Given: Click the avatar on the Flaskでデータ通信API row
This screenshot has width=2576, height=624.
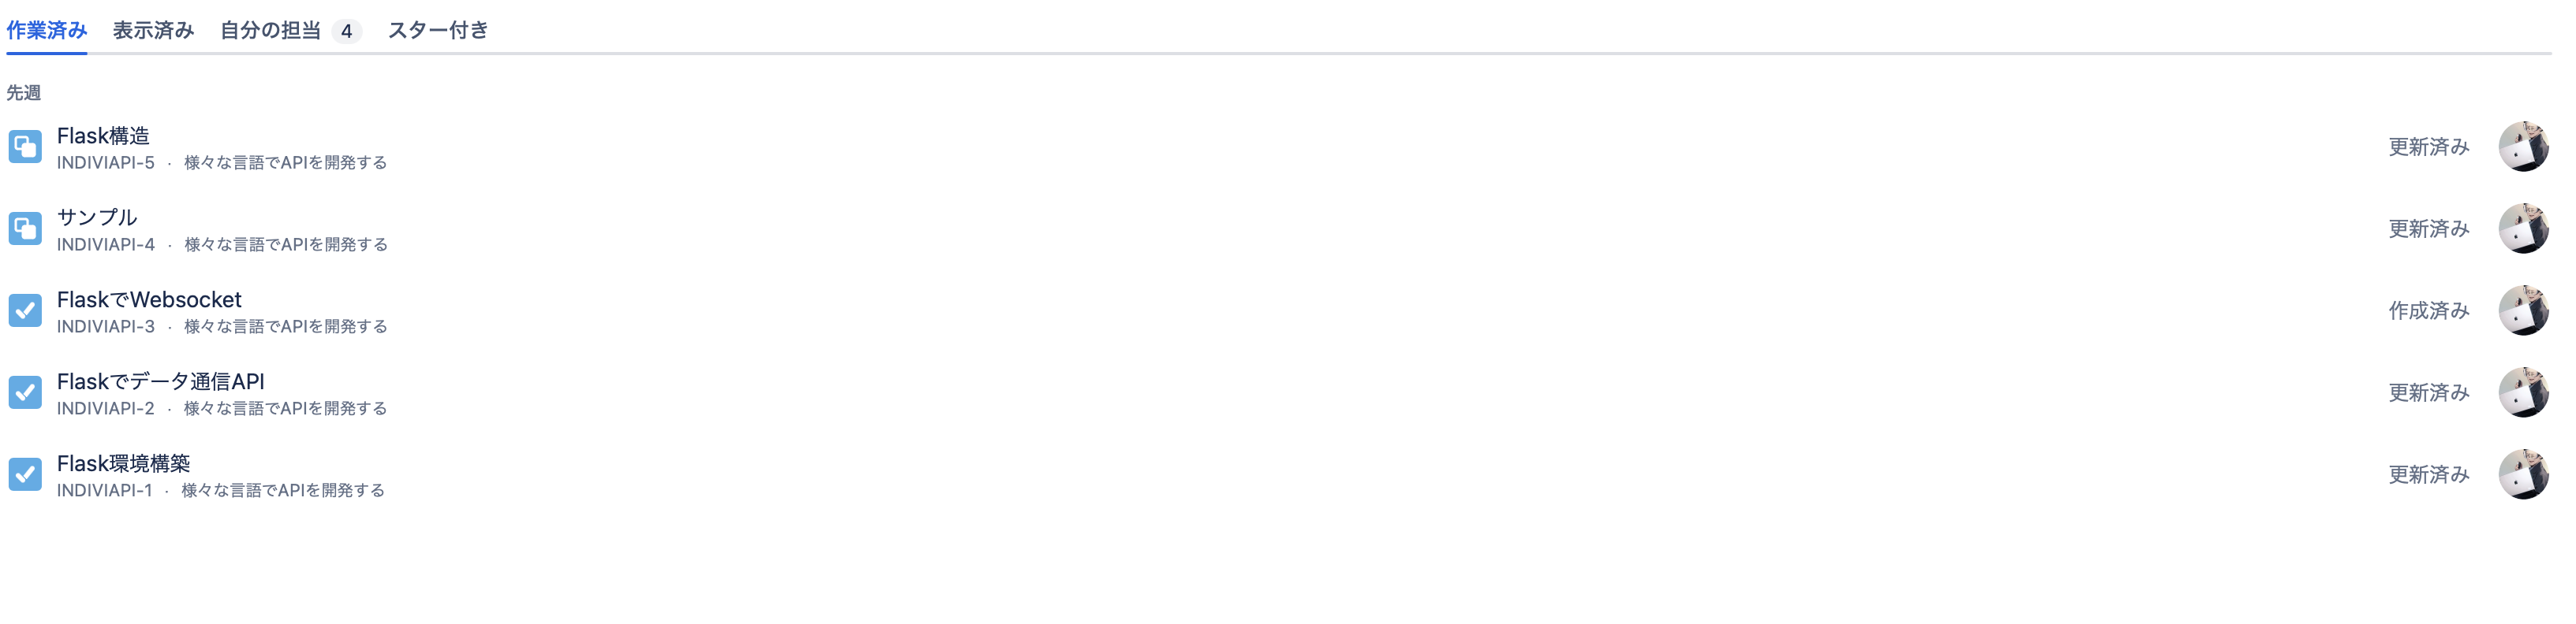Looking at the screenshot, I should pos(2522,392).
